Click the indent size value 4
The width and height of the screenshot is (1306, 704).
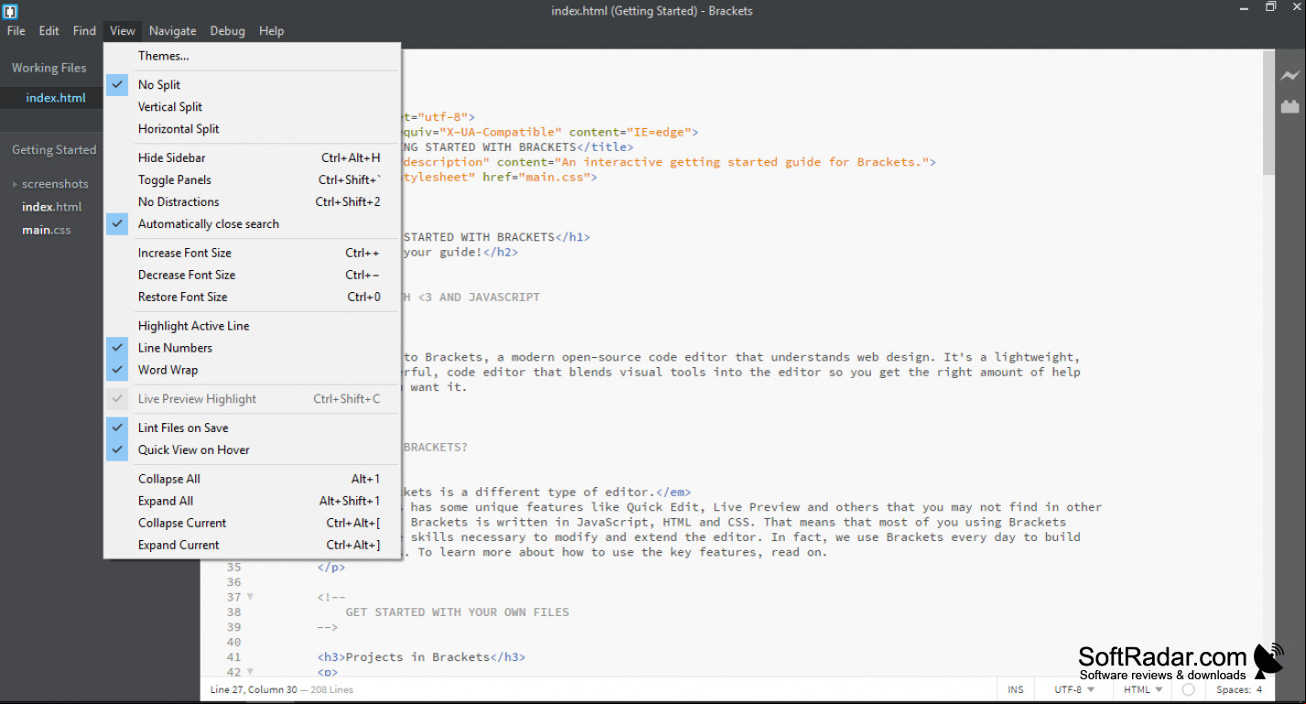click(x=1259, y=689)
